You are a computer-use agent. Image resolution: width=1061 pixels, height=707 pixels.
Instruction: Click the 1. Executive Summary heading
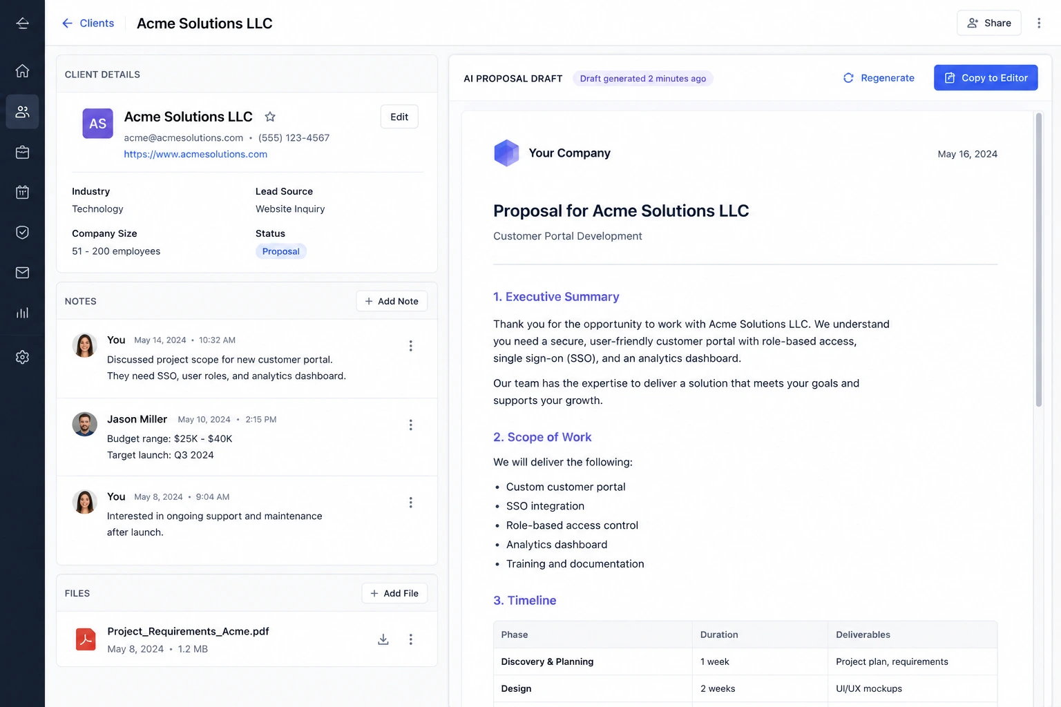556,297
